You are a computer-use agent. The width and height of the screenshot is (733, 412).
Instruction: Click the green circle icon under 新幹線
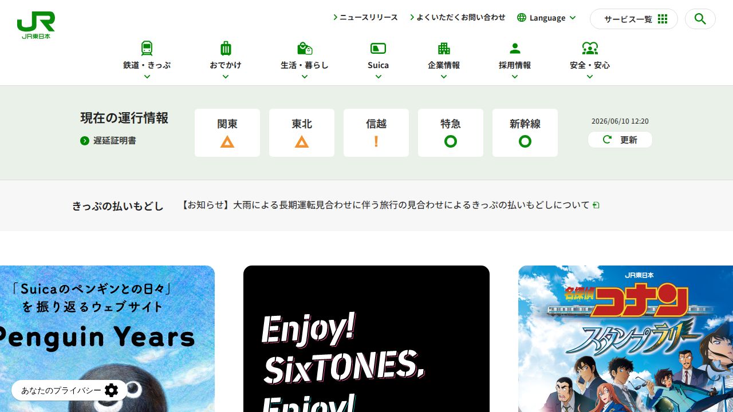point(525,141)
